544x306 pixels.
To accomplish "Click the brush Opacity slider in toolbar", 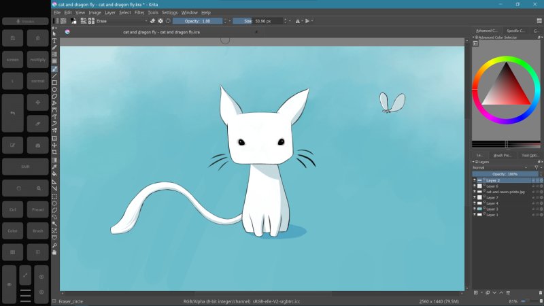I will tap(197, 21).
